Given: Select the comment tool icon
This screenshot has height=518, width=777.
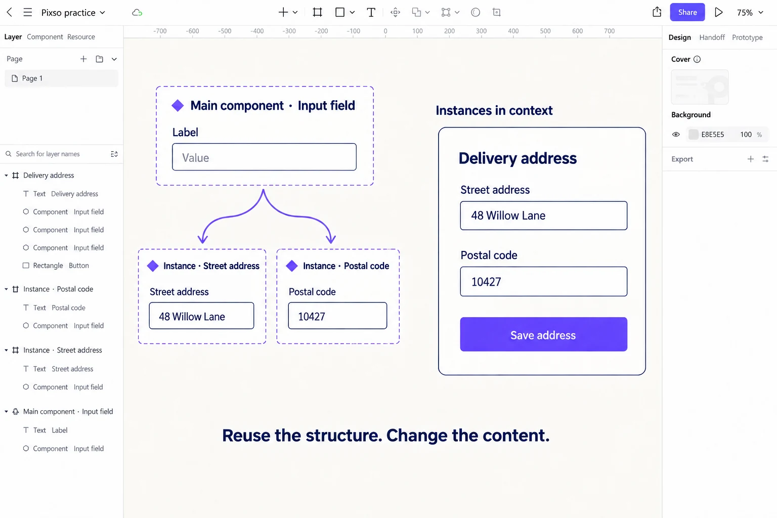Looking at the screenshot, I should 476,12.
